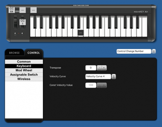The image size is (162, 127).
Task: Click the Transpose value field
Action: [91, 68]
